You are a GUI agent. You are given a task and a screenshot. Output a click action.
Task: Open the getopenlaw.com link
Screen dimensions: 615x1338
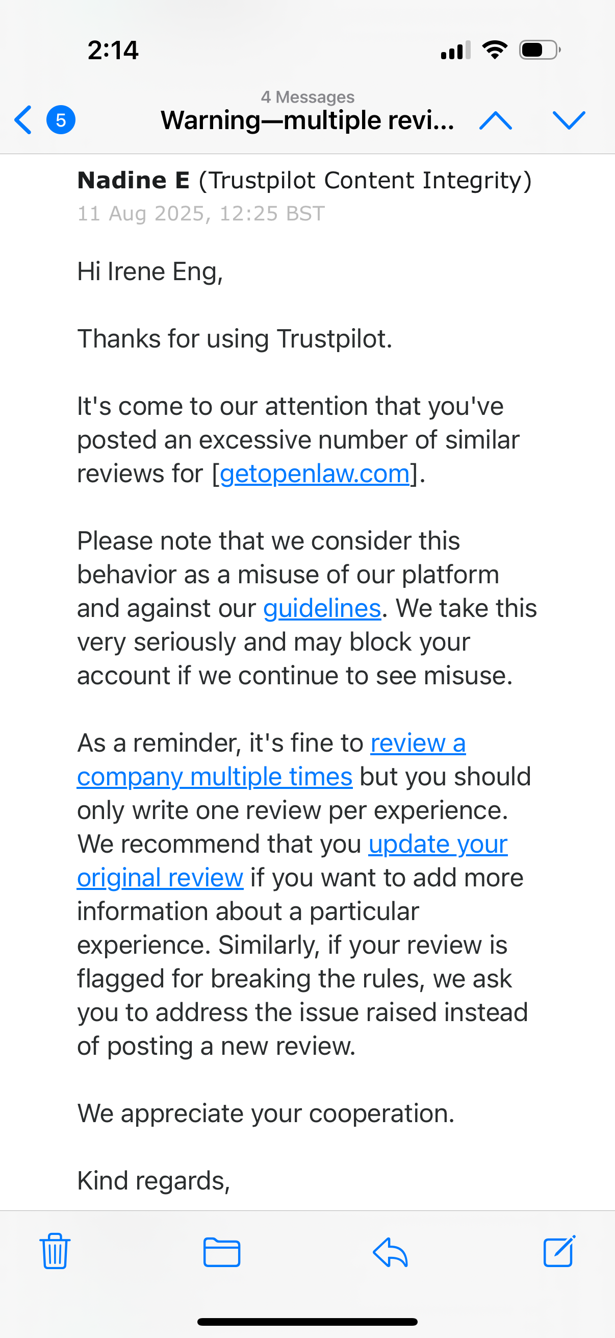click(315, 474)
